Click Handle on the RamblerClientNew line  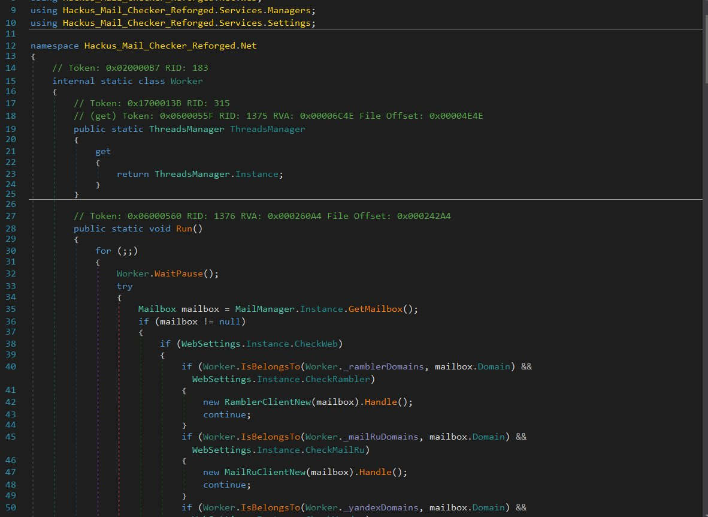point(380,402)
